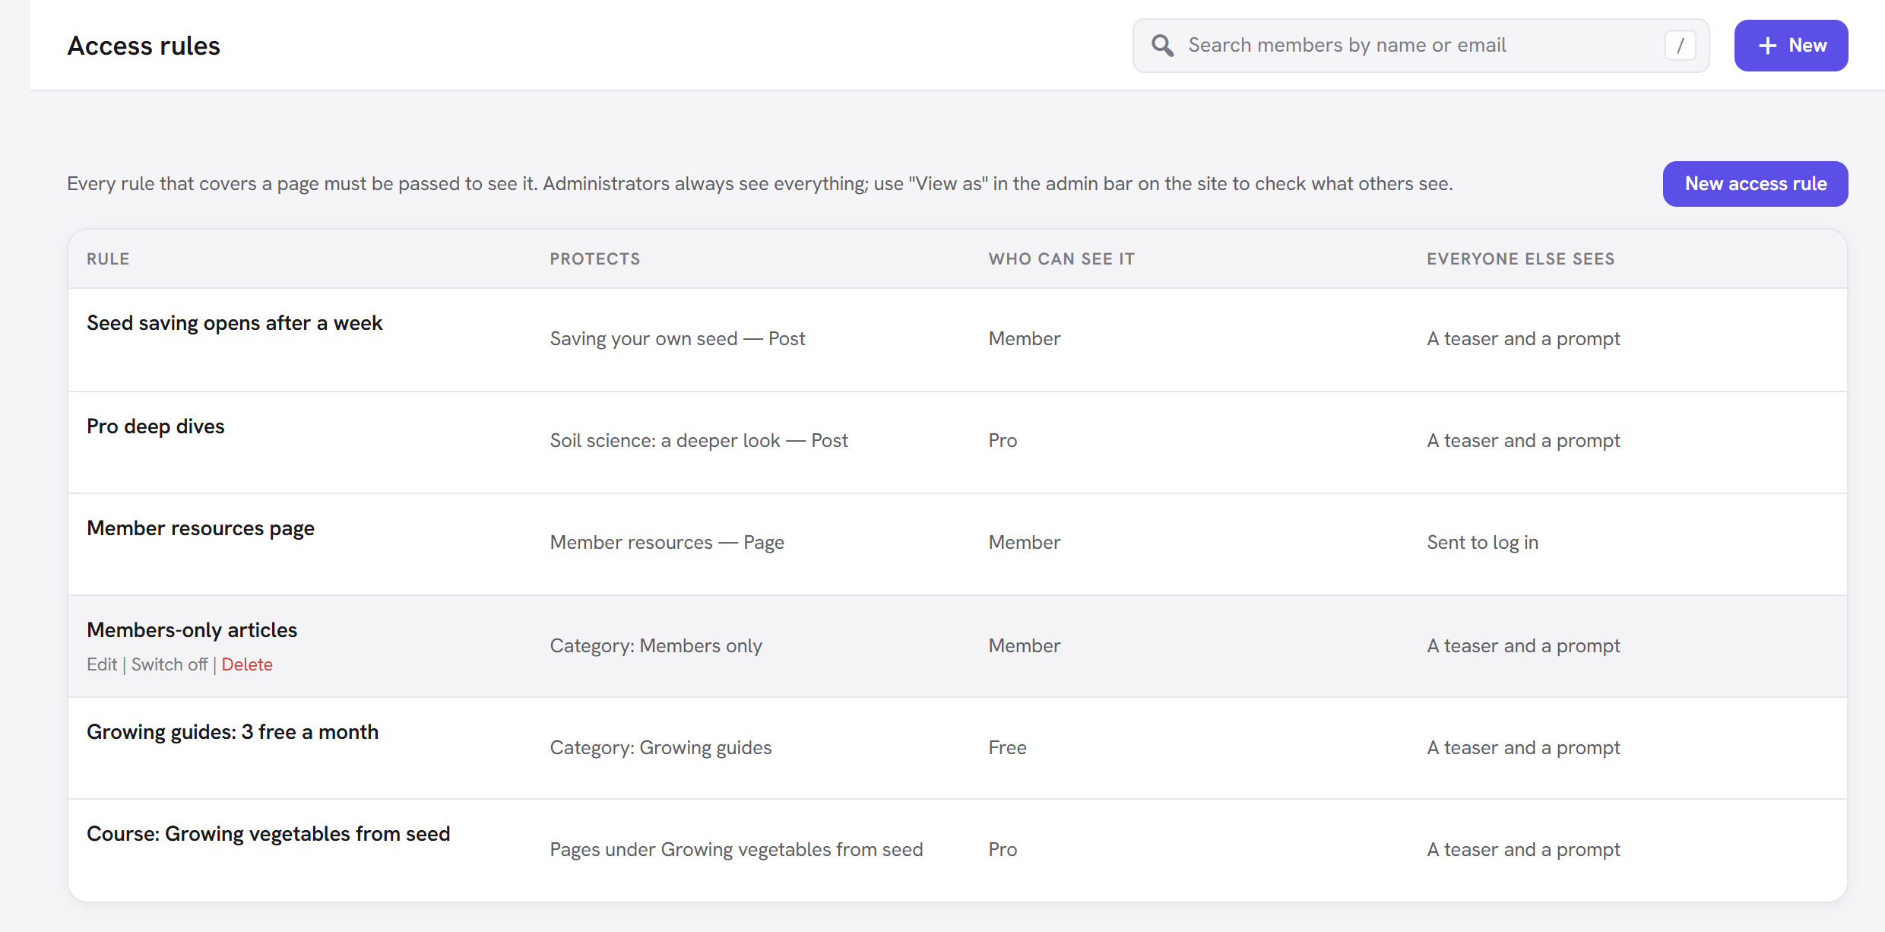Click the Everyone else sees column header
The width and height of the screenshot is (1885, 932).
click(1521, 259)
